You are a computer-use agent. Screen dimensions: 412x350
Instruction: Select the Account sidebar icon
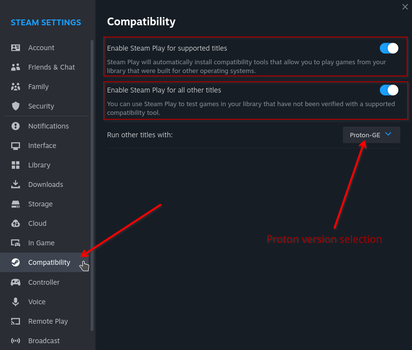[x=16, y=48]
